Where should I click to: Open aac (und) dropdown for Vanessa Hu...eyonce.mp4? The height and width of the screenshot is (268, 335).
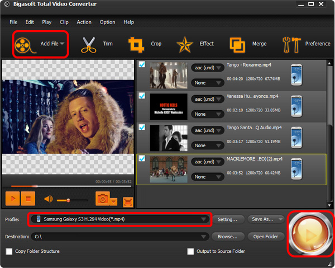pos(208,100)
